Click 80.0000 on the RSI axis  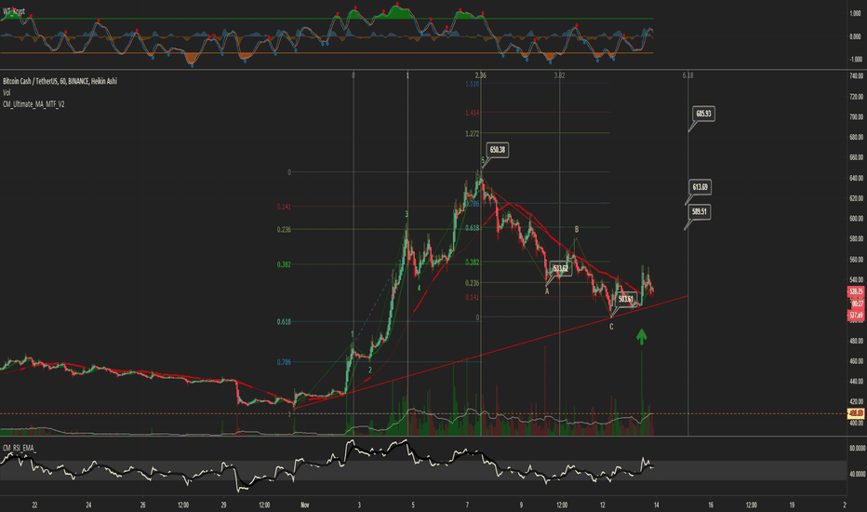(857, 449)
